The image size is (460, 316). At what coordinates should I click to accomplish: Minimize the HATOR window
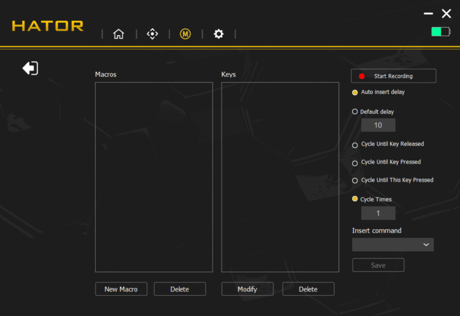click(428, 13)
